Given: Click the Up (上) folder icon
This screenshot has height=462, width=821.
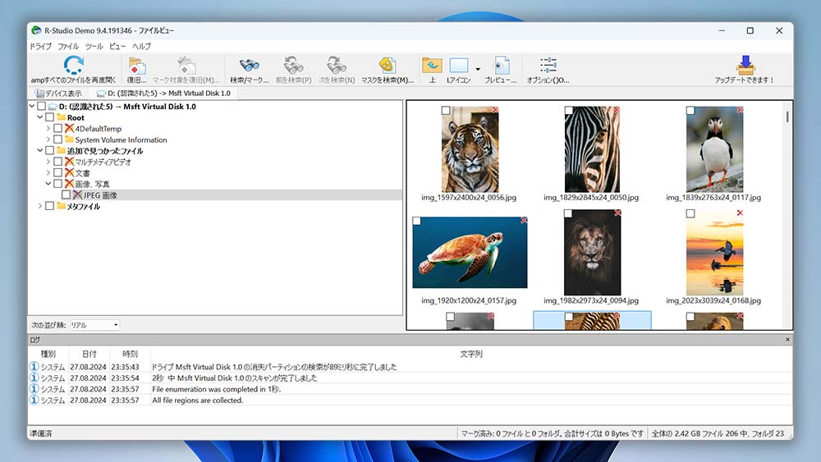Looking at the screenshot, I should (x=432, y=66).
